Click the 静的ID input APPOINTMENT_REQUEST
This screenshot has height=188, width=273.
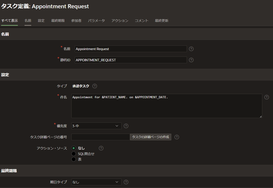(x=131, y=60)
